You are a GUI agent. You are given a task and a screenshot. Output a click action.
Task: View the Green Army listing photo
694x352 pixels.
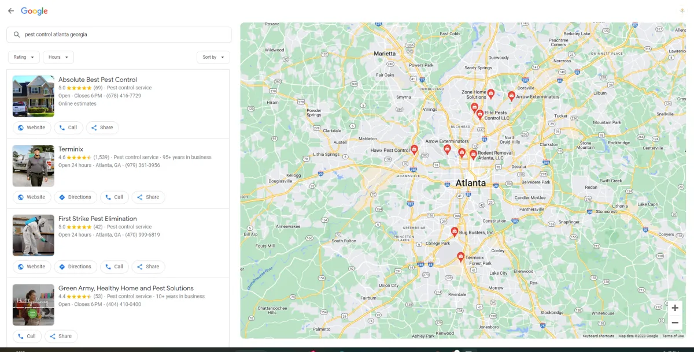point(34,305)
